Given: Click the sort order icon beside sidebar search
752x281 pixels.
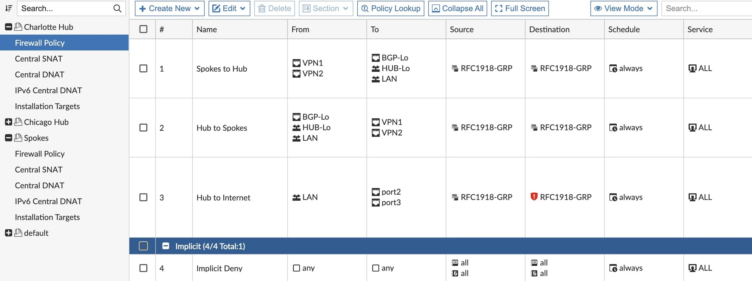Looking at the screenshot, I should click(x=9, y=8).
